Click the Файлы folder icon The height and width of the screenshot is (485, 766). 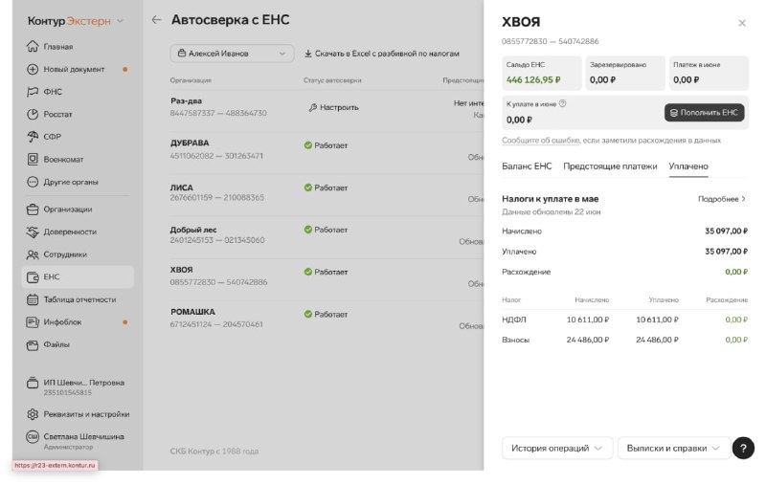point(33,345)
